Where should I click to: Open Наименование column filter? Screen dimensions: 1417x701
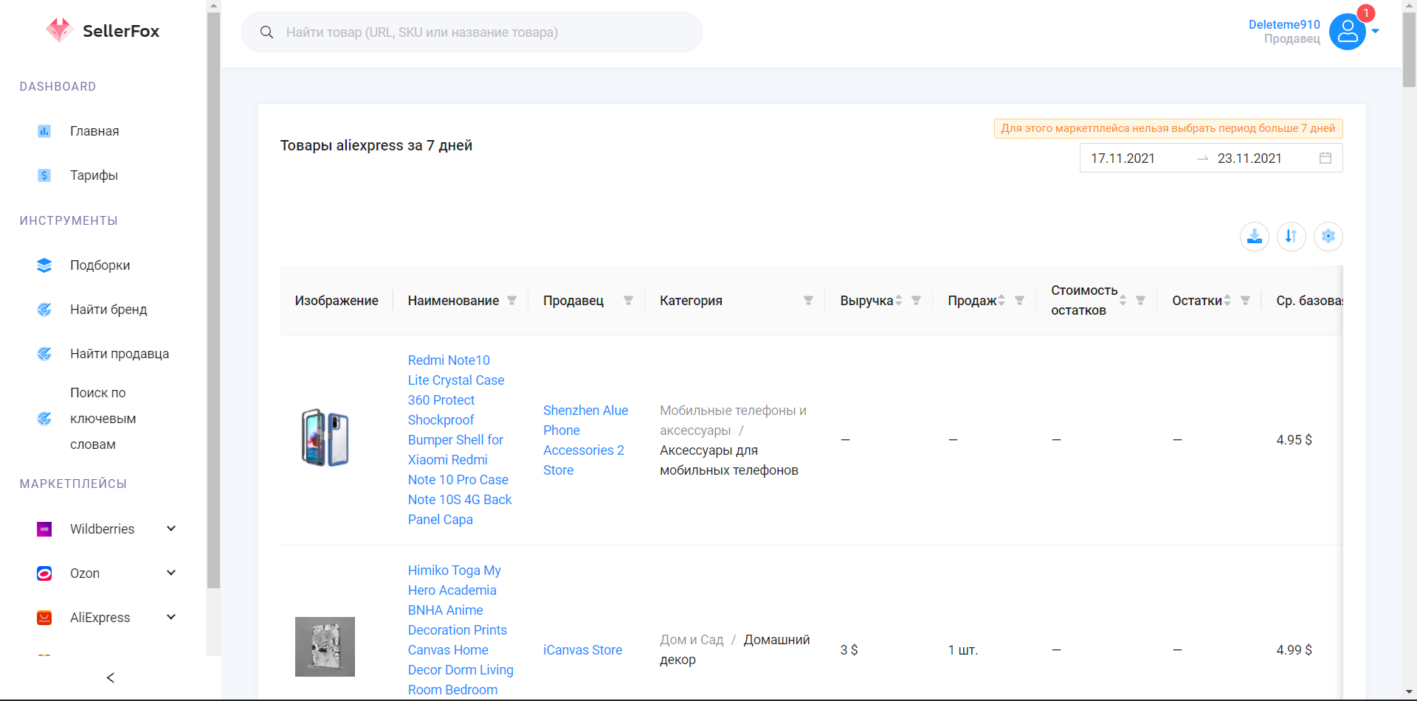pyautogui.click(x=511, y=301)
